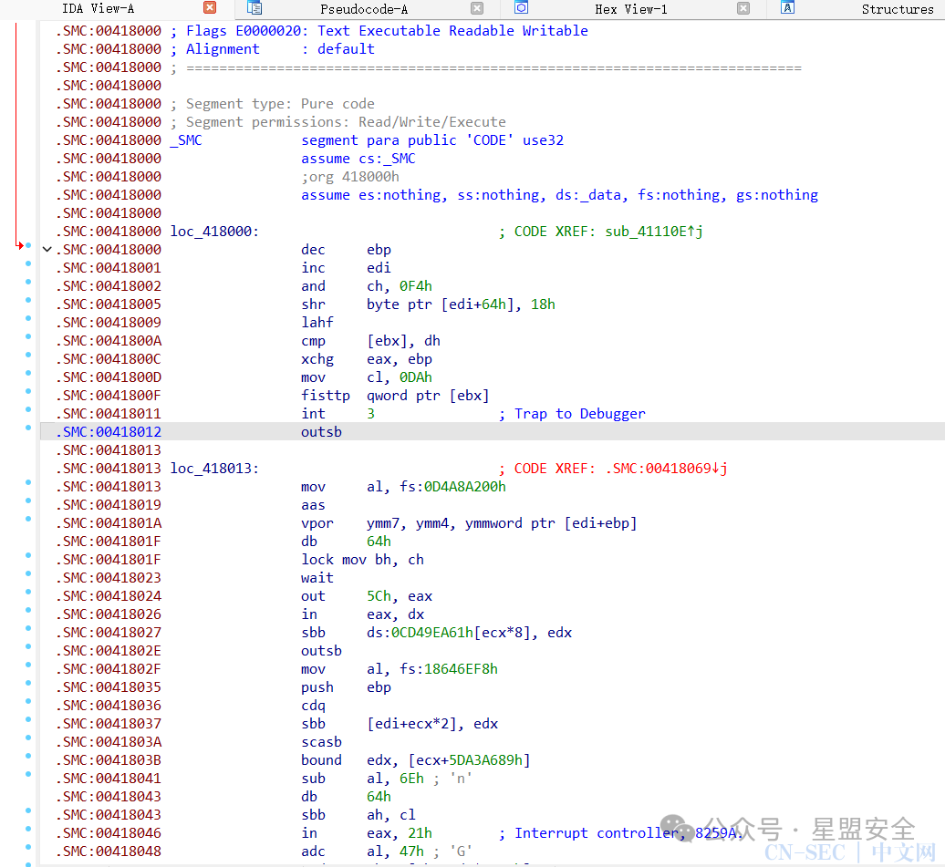Toggle breakpoint dot at .SMC:0041803A scasb
The width and height of the screenshot is (945, 867).
point(28,738)
